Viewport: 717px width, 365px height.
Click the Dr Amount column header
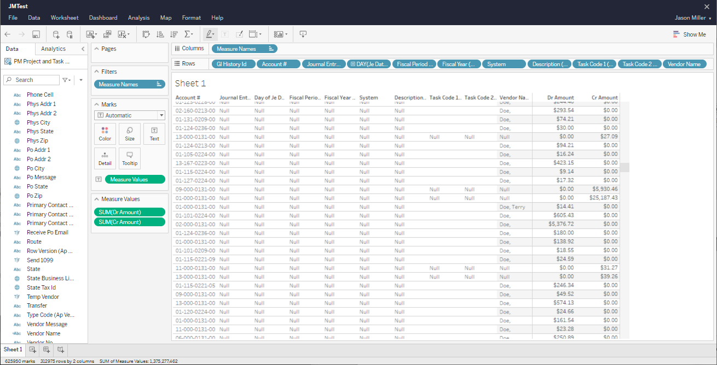560,98
